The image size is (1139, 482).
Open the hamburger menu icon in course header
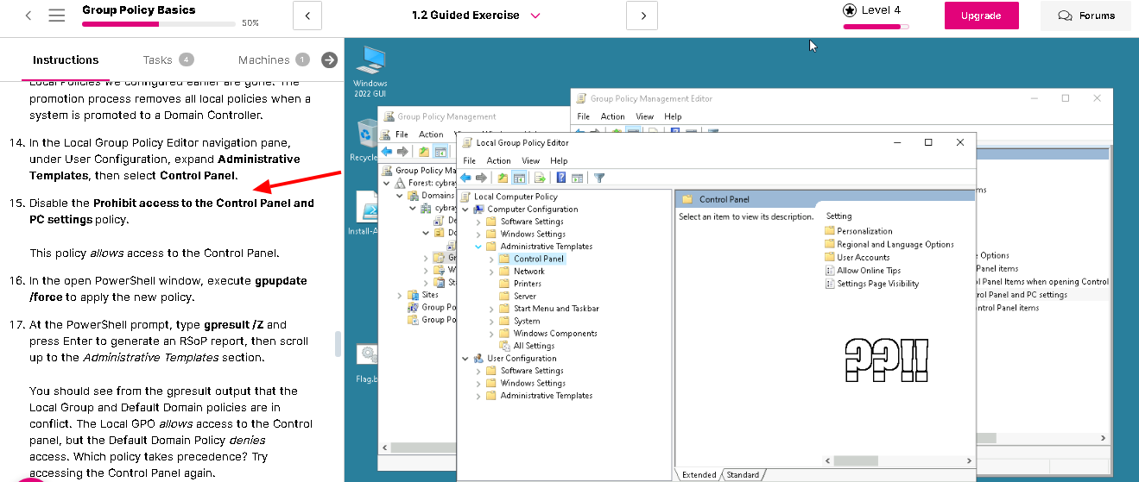click(57, 16)
